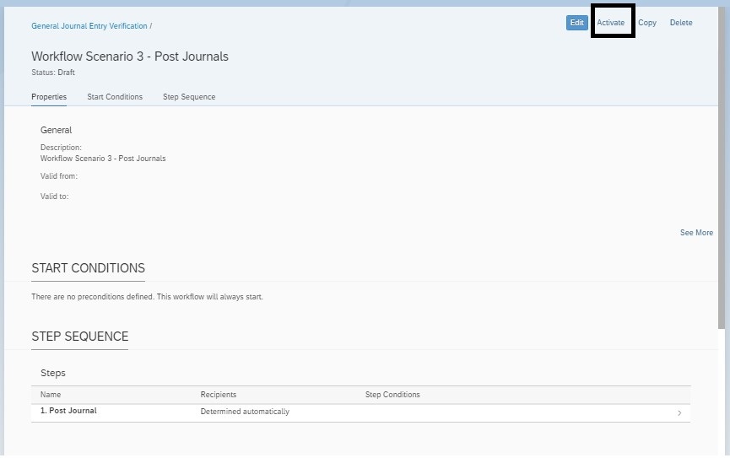
Task: Click the vertical scrollbar on the right
Action: pos(722,168)
